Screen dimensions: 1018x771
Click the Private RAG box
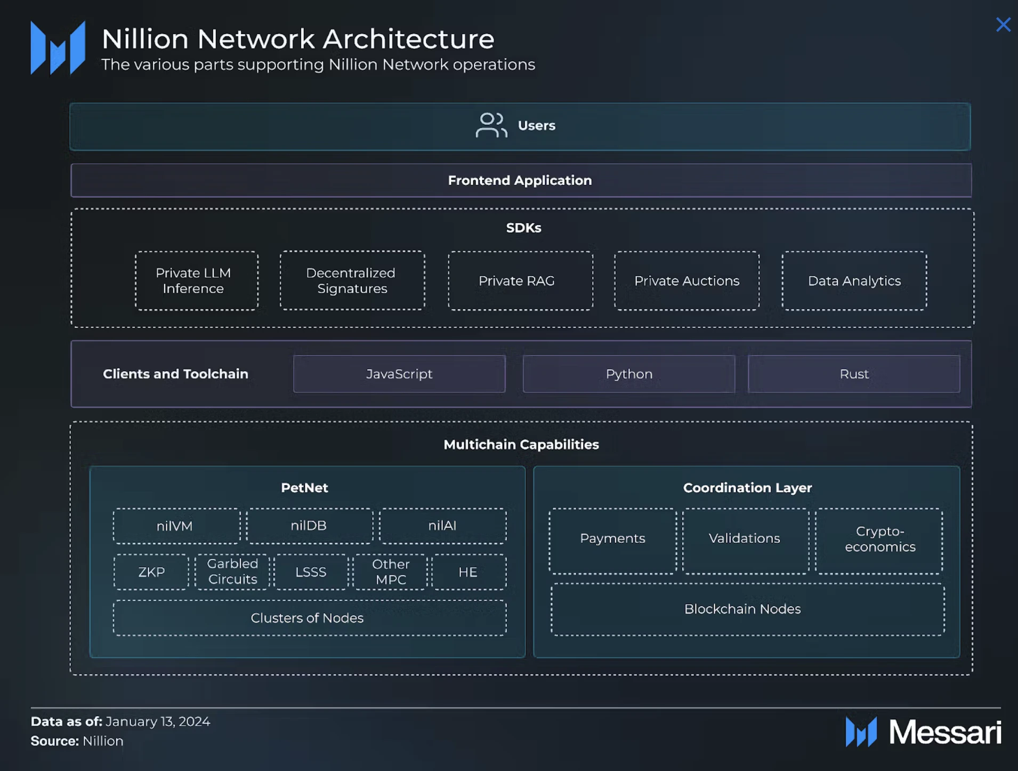tap(520, 281)
